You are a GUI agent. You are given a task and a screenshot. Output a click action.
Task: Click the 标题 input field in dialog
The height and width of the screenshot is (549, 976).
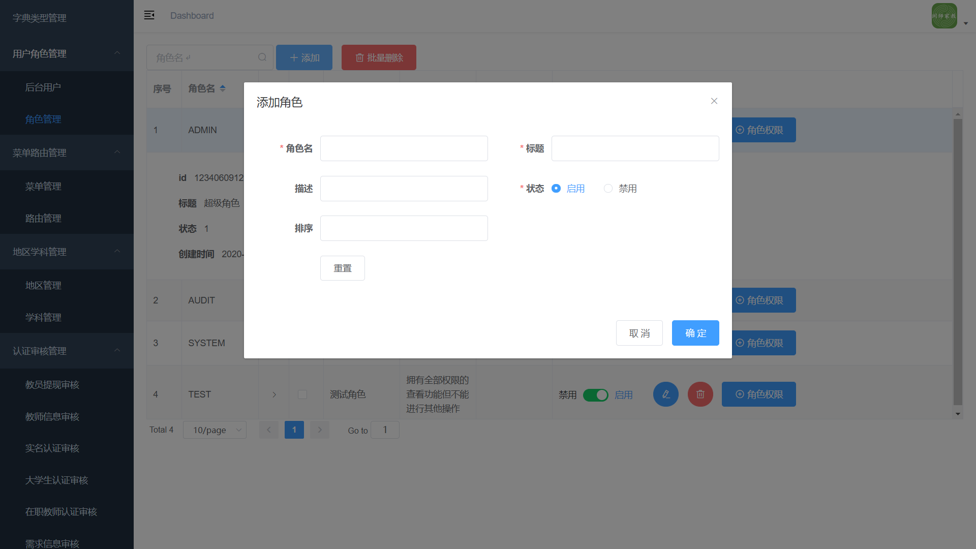pos(635,148)
